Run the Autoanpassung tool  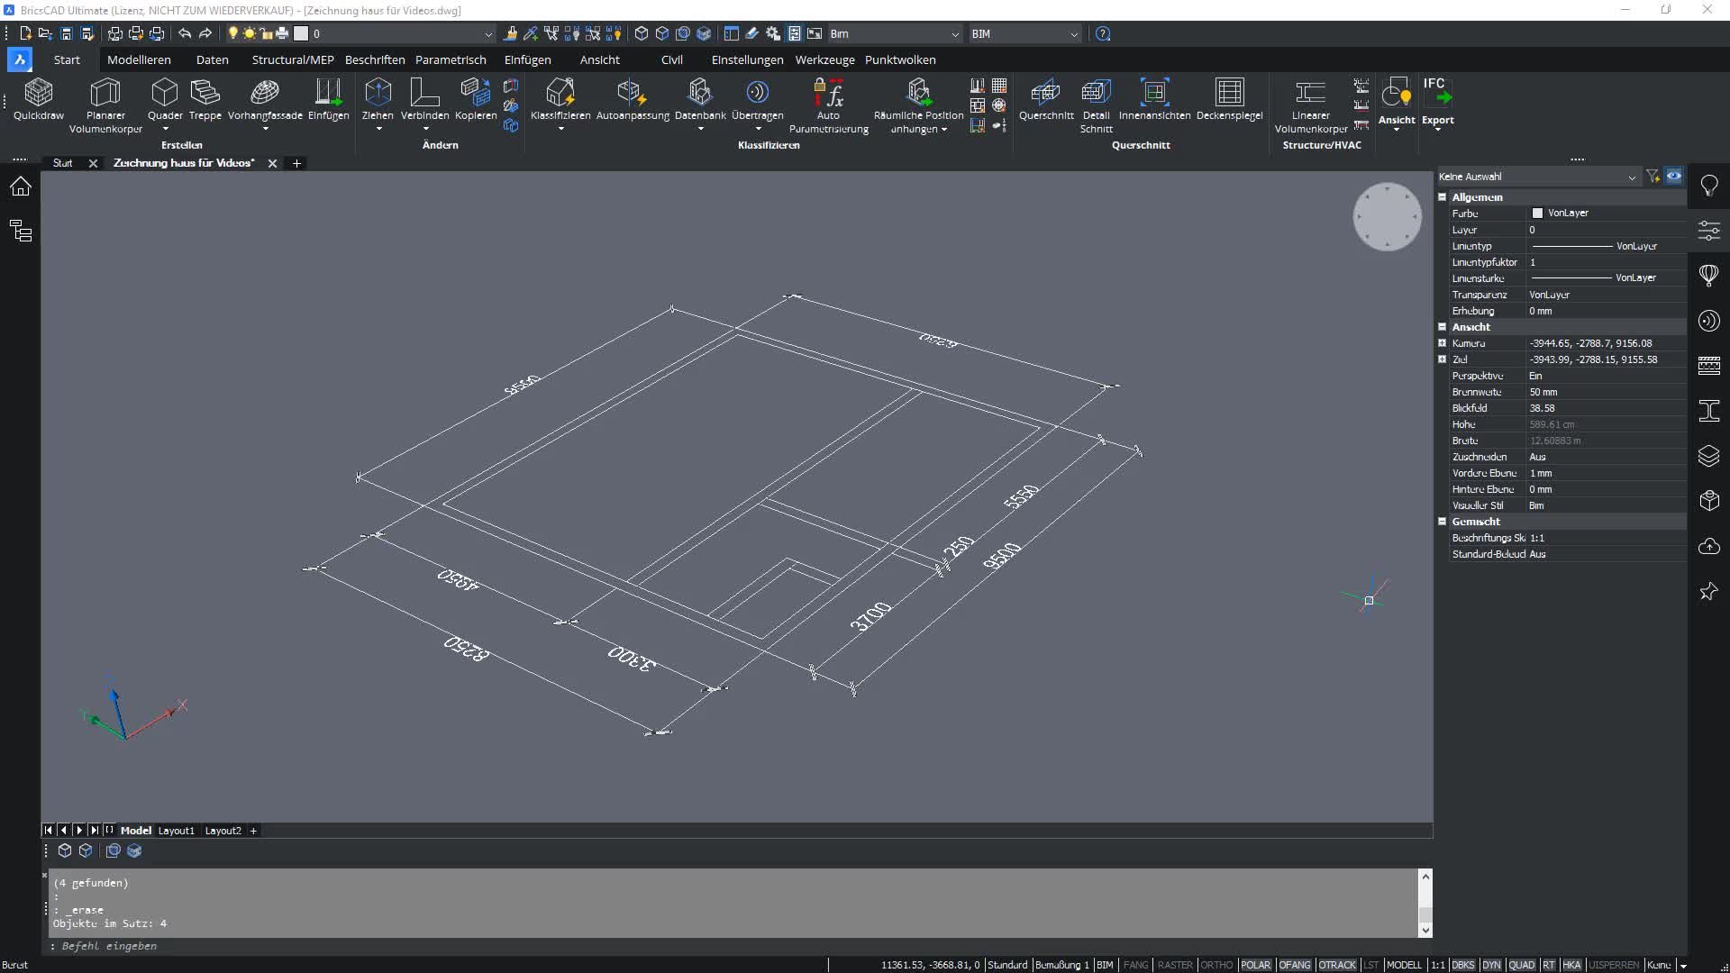pos(633,99)
